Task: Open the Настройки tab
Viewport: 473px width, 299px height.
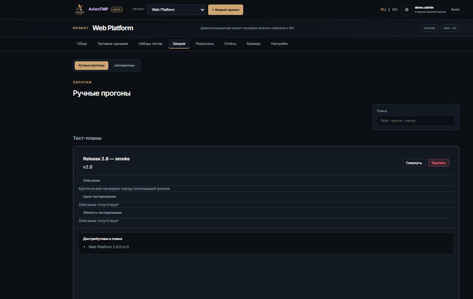Action: coord(279,44)
